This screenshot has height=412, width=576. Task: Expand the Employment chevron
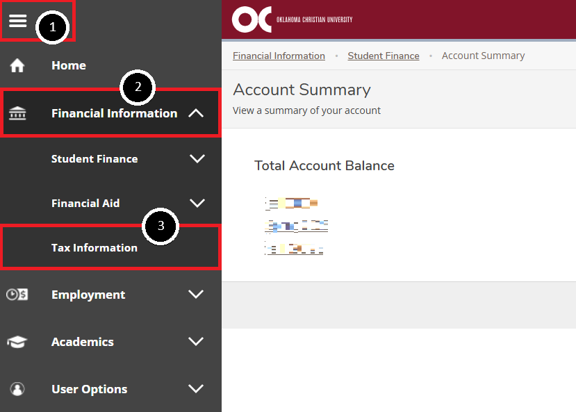(196, 294)
